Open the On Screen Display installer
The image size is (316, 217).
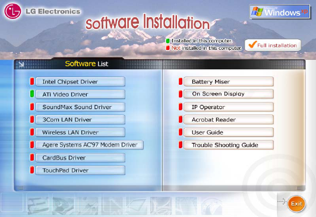click(229, 94)
